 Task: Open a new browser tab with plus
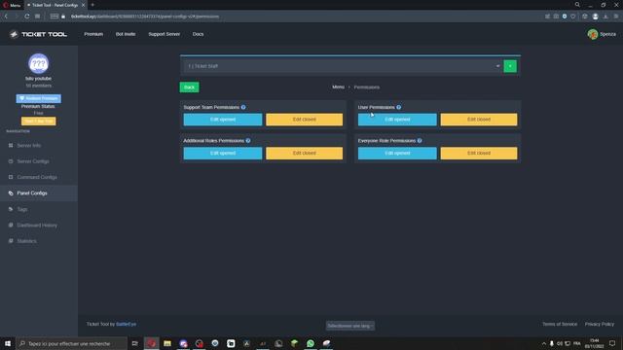(x=92, y=5)
